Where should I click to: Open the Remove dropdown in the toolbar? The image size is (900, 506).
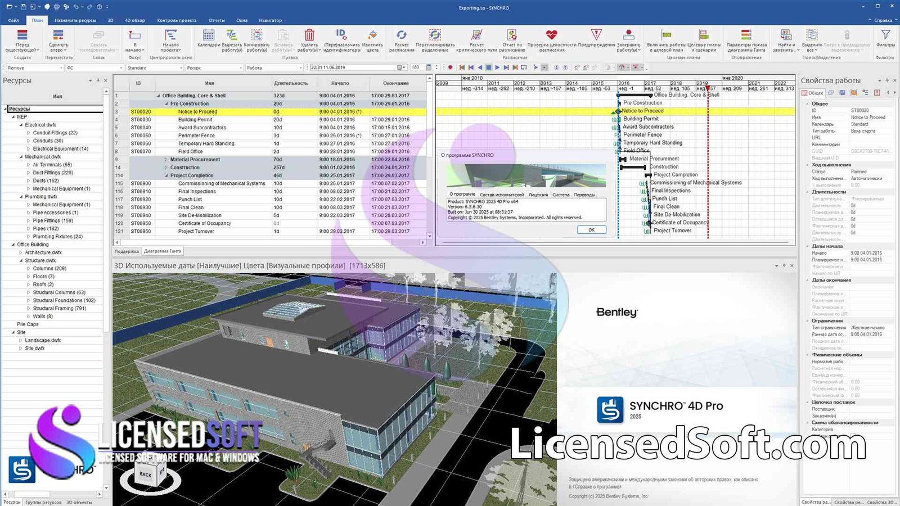pyautogui.click(x=61, y=67)
